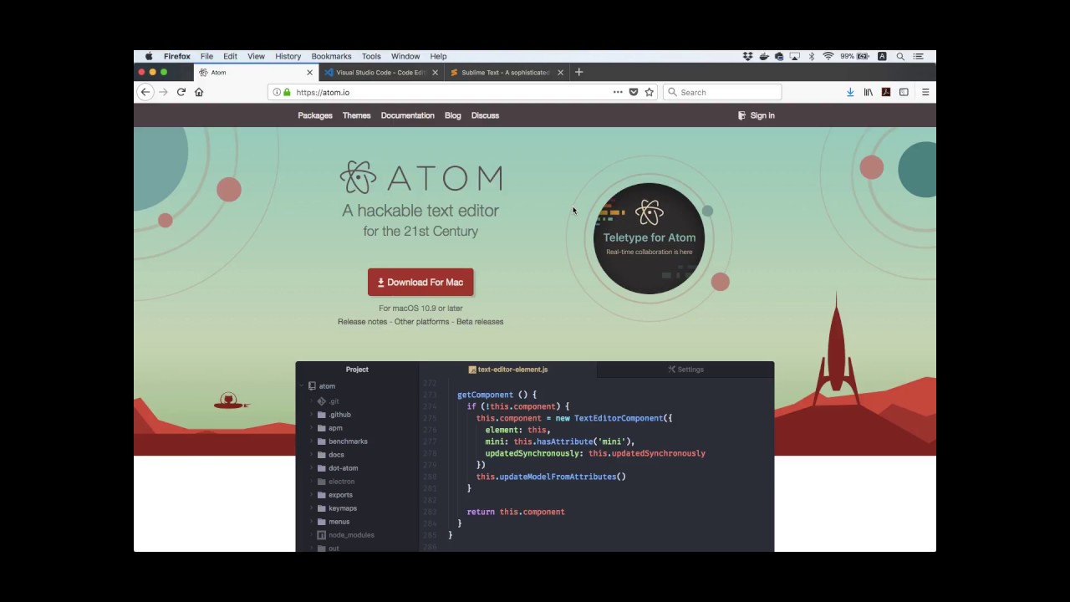The image size is (1070, 602).
Task: Go back with the browser back arrow
Action: 145,92
